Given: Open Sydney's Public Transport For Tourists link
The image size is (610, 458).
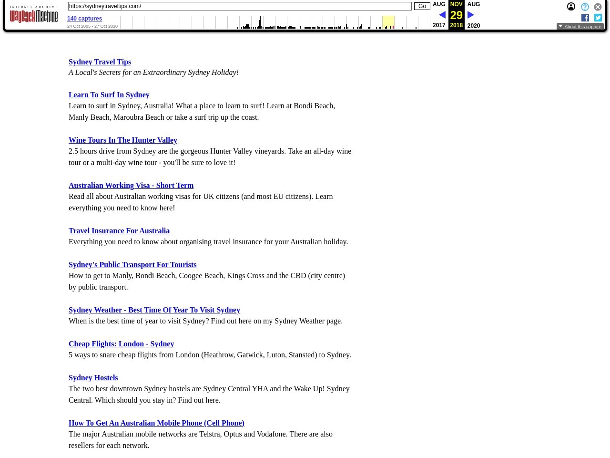Looking at the screenshot, I should coord(132,264).
